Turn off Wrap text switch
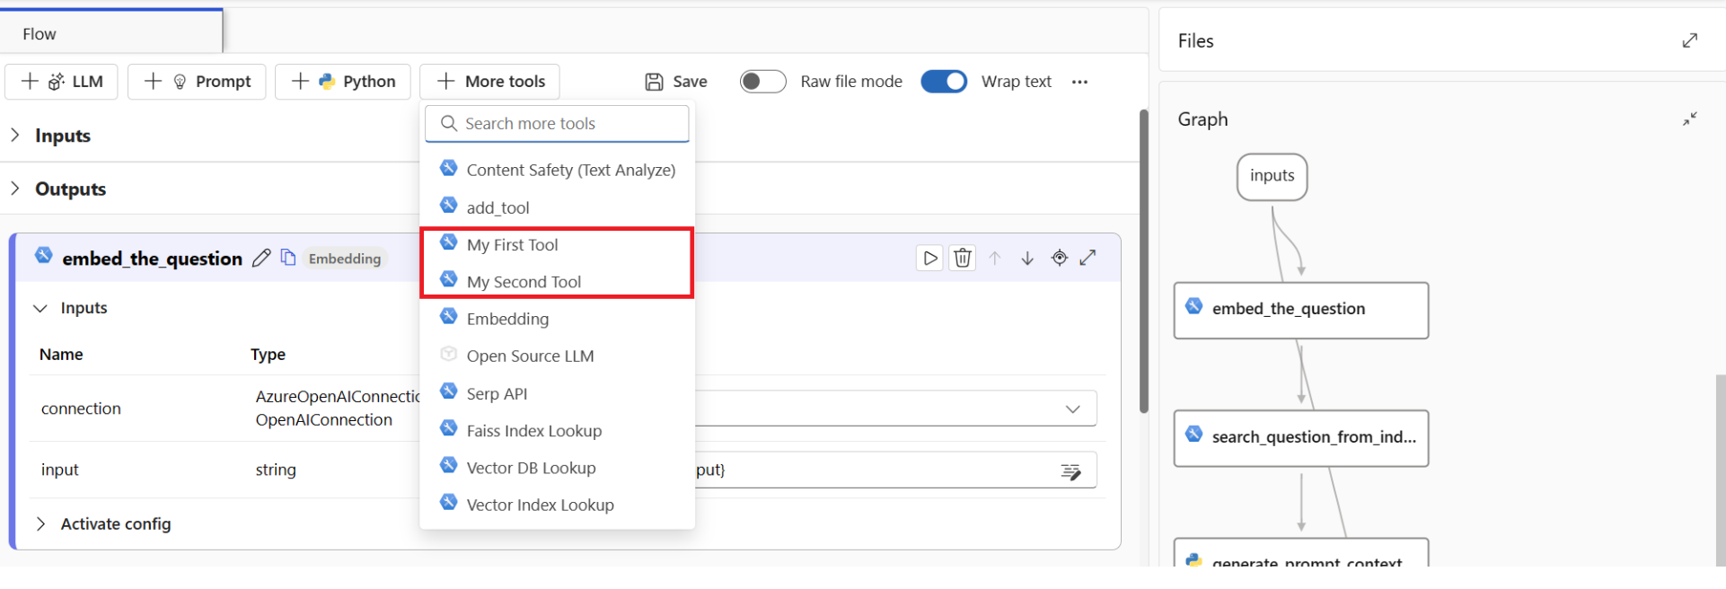The height and width of the screenshot is (589, 1726). (x=944, y=82)
